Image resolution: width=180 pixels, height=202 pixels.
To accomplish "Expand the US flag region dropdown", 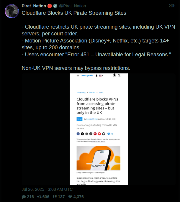I will pos(101,75).
